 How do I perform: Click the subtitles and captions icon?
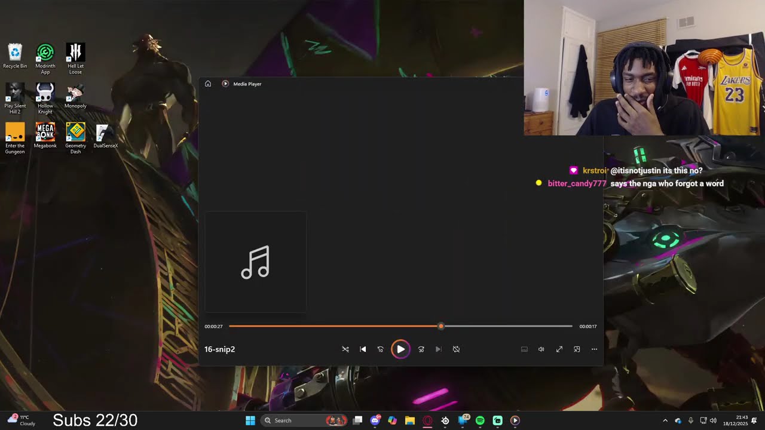click(x=524, y=349)
